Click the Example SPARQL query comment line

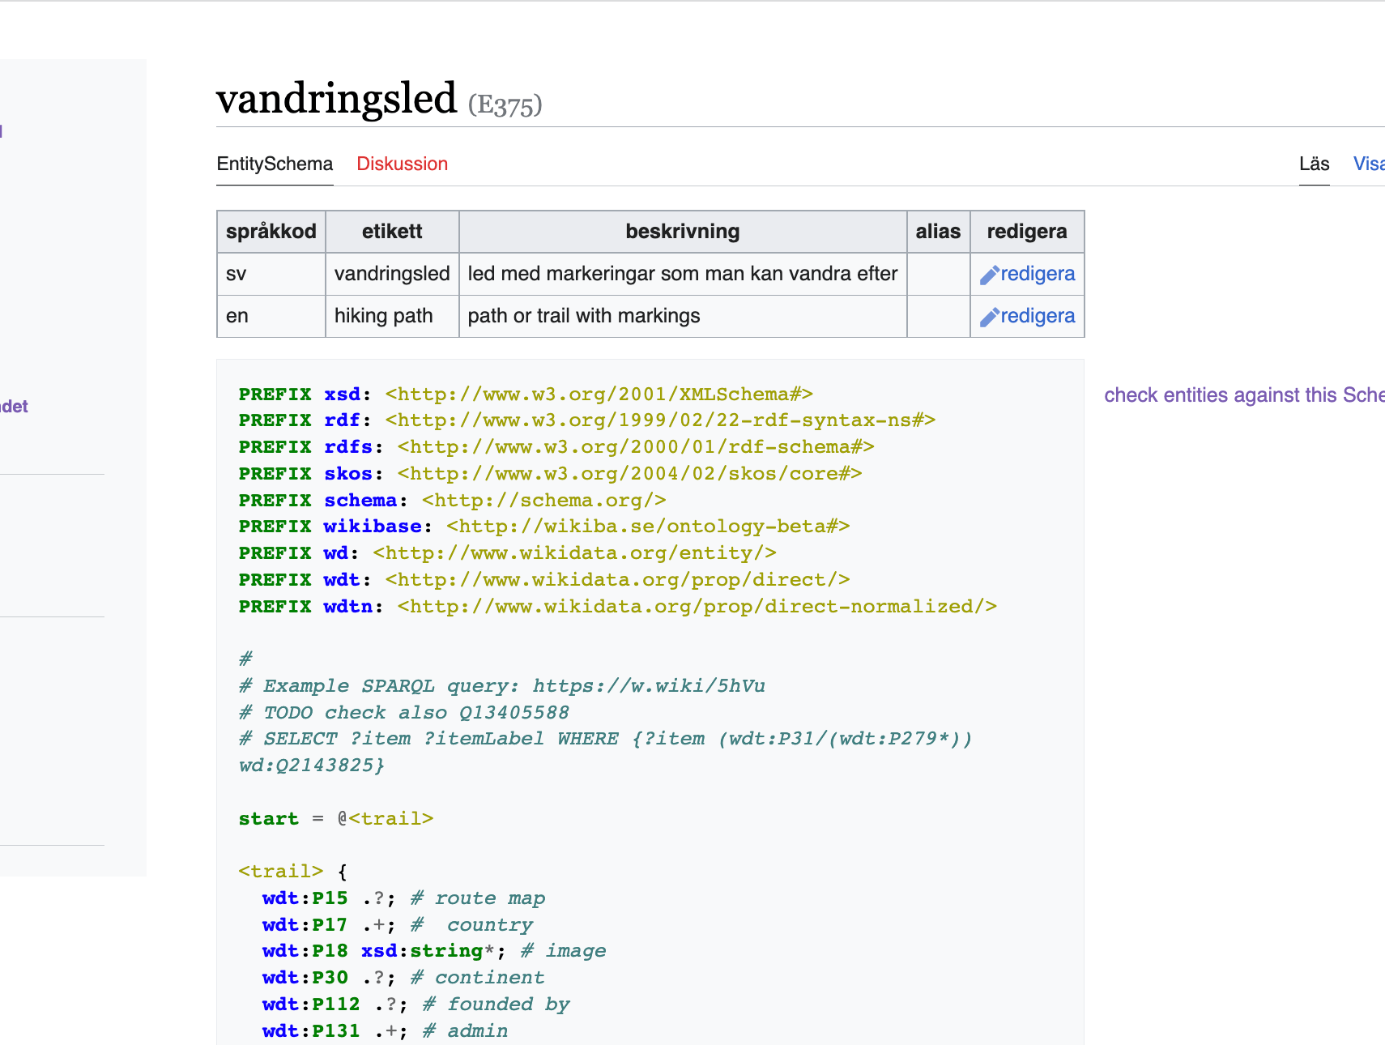pos(502,685)
